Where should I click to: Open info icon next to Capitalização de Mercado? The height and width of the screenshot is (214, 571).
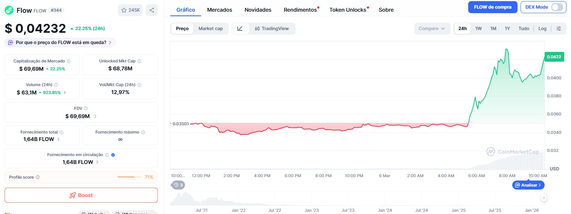tap(68, 61)
